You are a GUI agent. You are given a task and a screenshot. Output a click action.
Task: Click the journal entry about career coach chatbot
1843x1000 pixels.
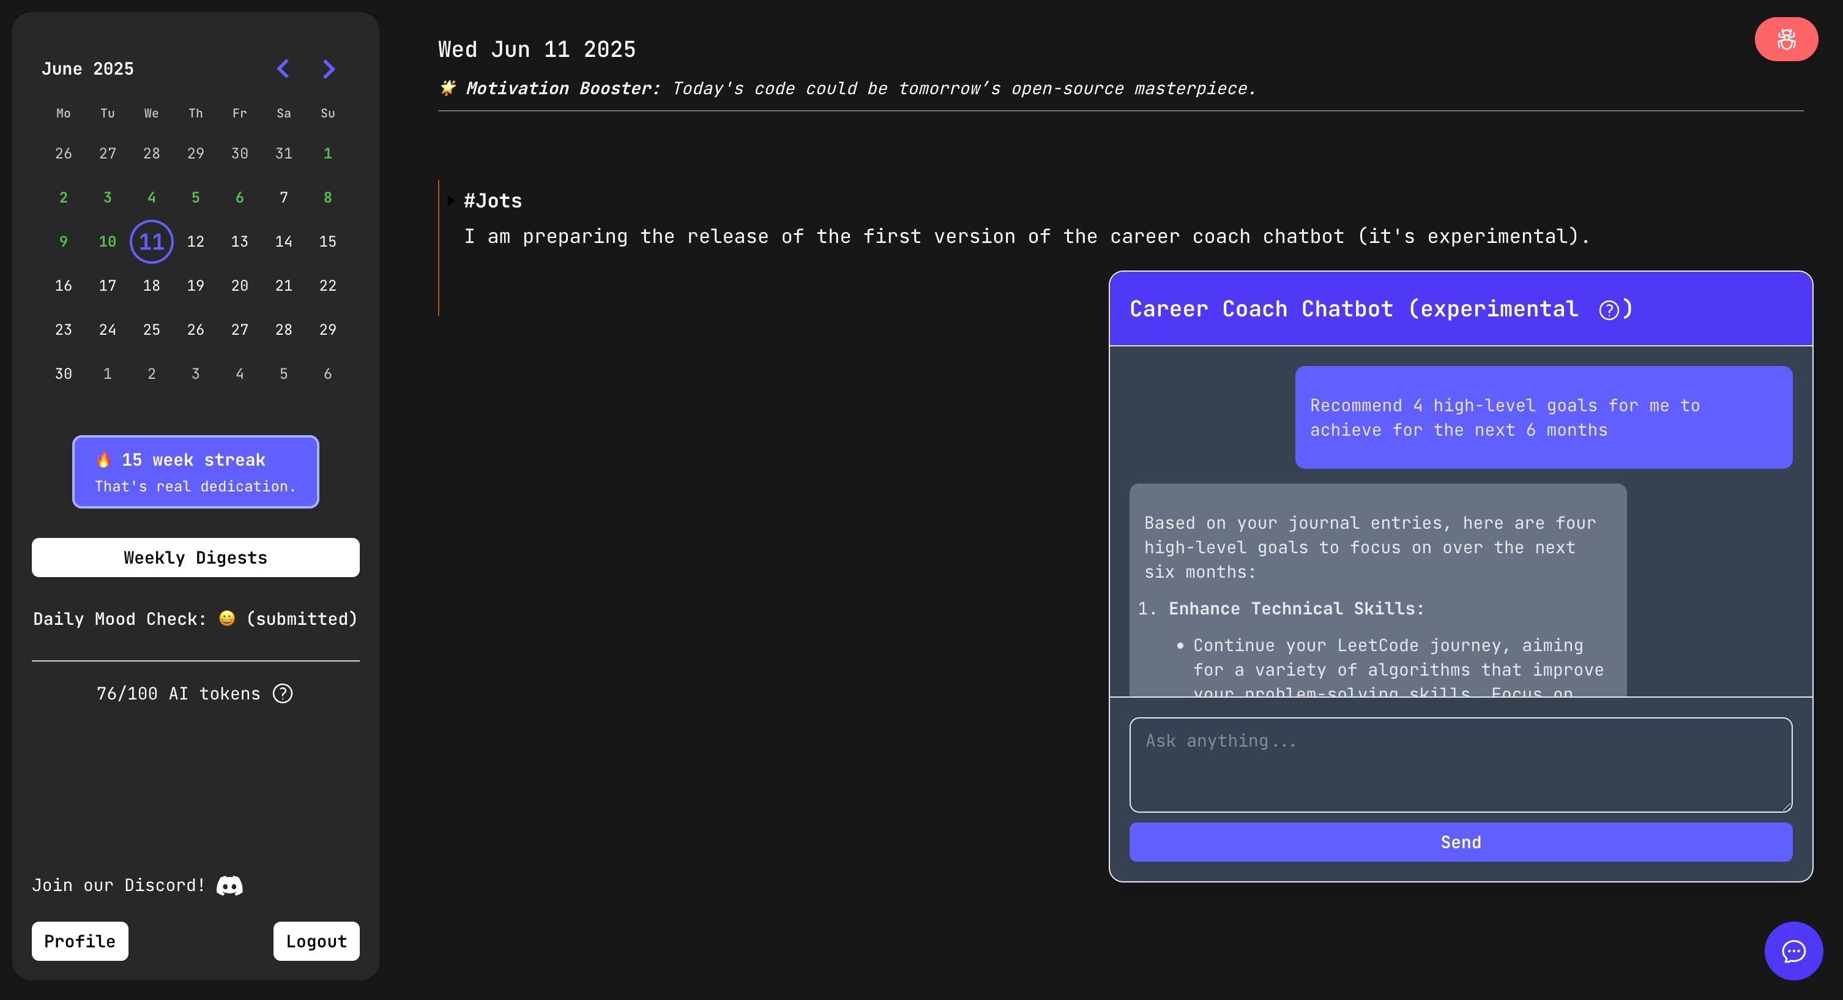tap(1027, 236)
